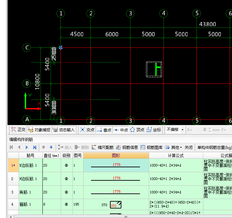Increase the X value with the stepper's up arrow

tap(209, 128)
